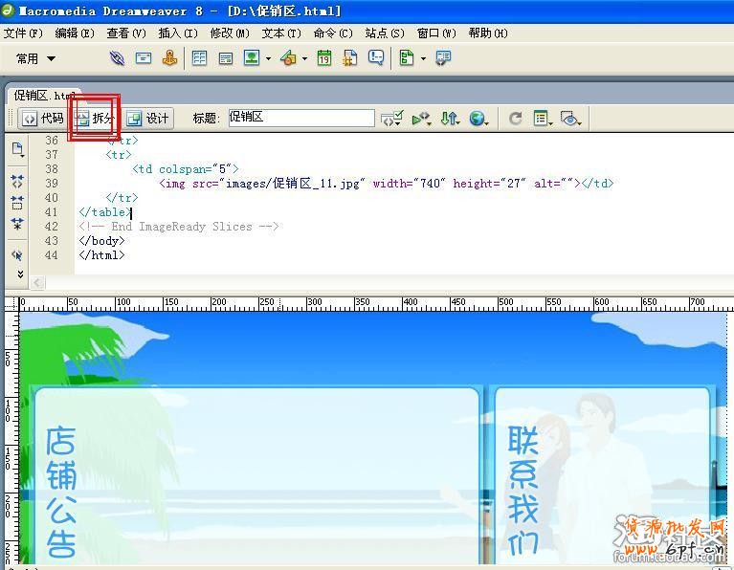Insert a Named Anchor
This screenshot has width=734, height=570.
click(169, 58)
